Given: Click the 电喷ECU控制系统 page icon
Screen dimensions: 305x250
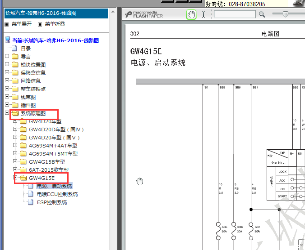Looking at the screenshot, I should point(31,194).
